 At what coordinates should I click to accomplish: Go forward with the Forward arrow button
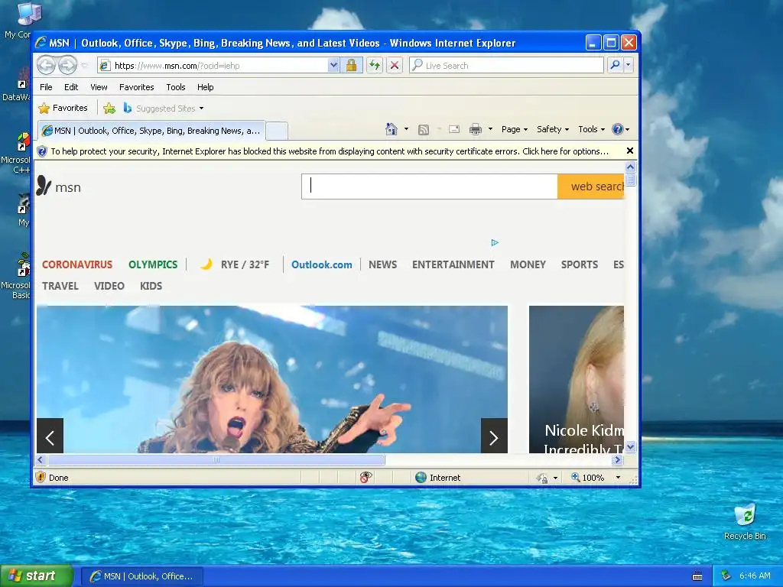(67, 65)
